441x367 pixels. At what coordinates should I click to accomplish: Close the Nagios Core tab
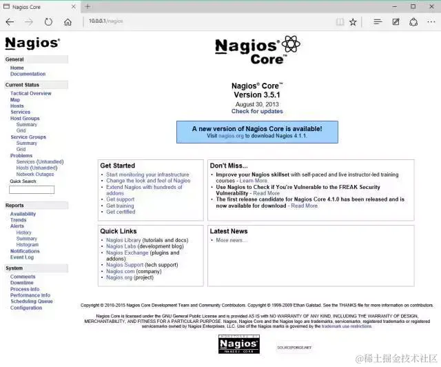(74, 6)
